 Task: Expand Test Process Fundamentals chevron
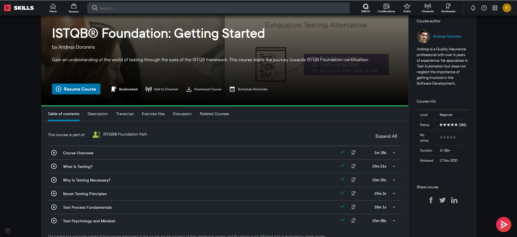click(394, 207)
